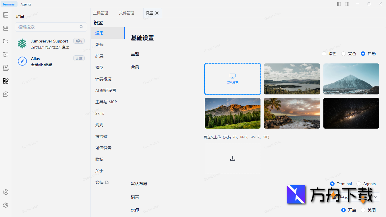Switch to the 主机管理 tab
Screen dimensions: 386x217
101,13
